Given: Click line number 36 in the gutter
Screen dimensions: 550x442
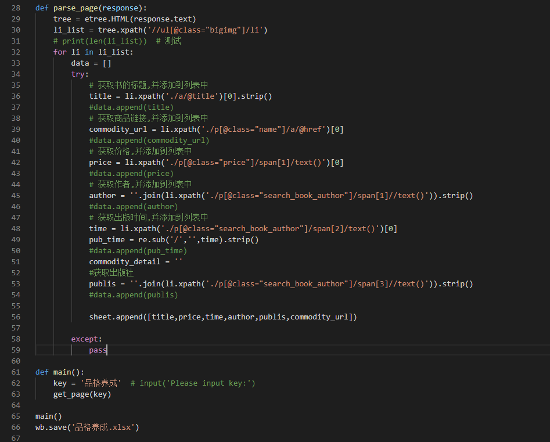Looking at the screenshot, I should pos(16,96).
